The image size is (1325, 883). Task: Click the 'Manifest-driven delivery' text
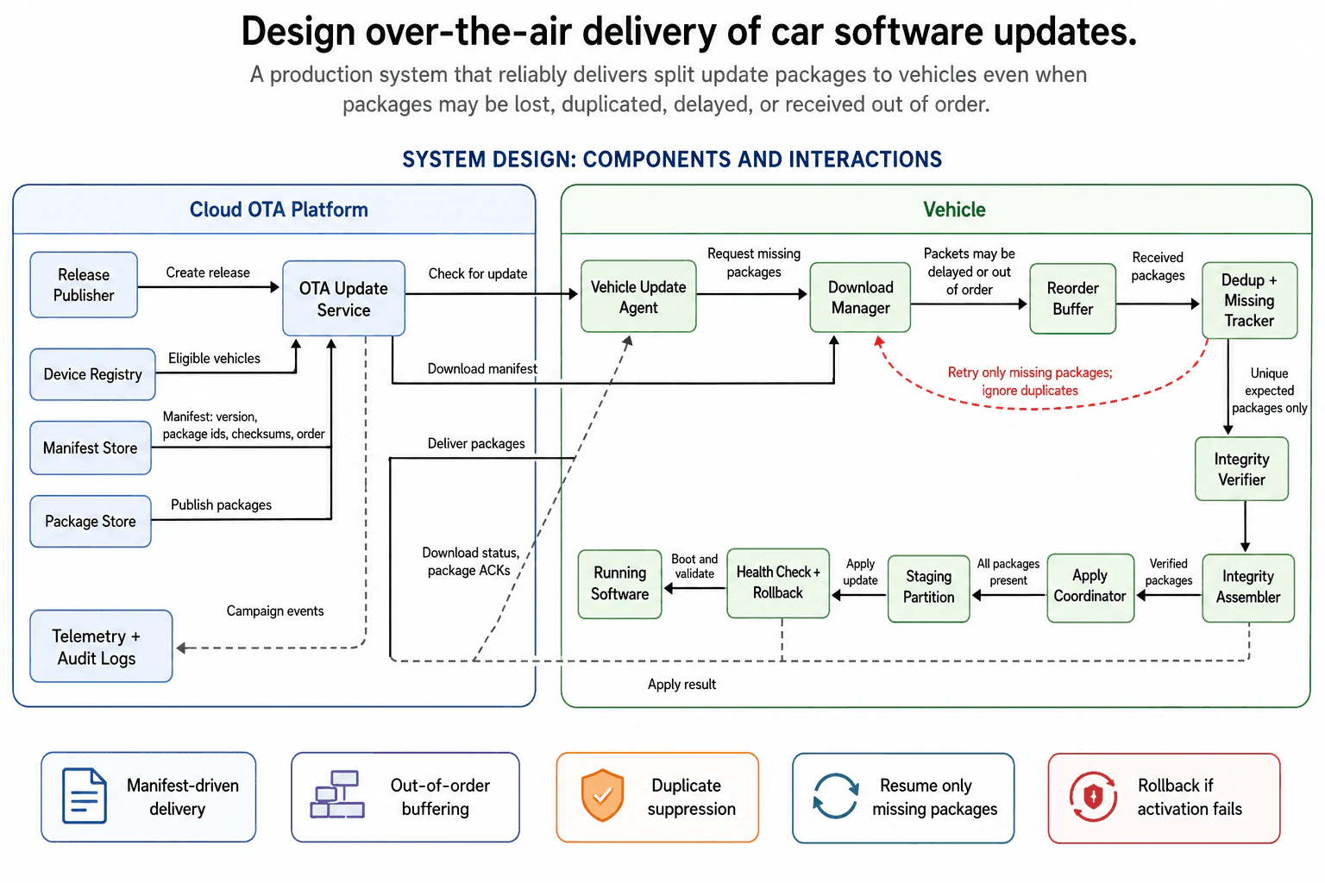tap(182, 797)
